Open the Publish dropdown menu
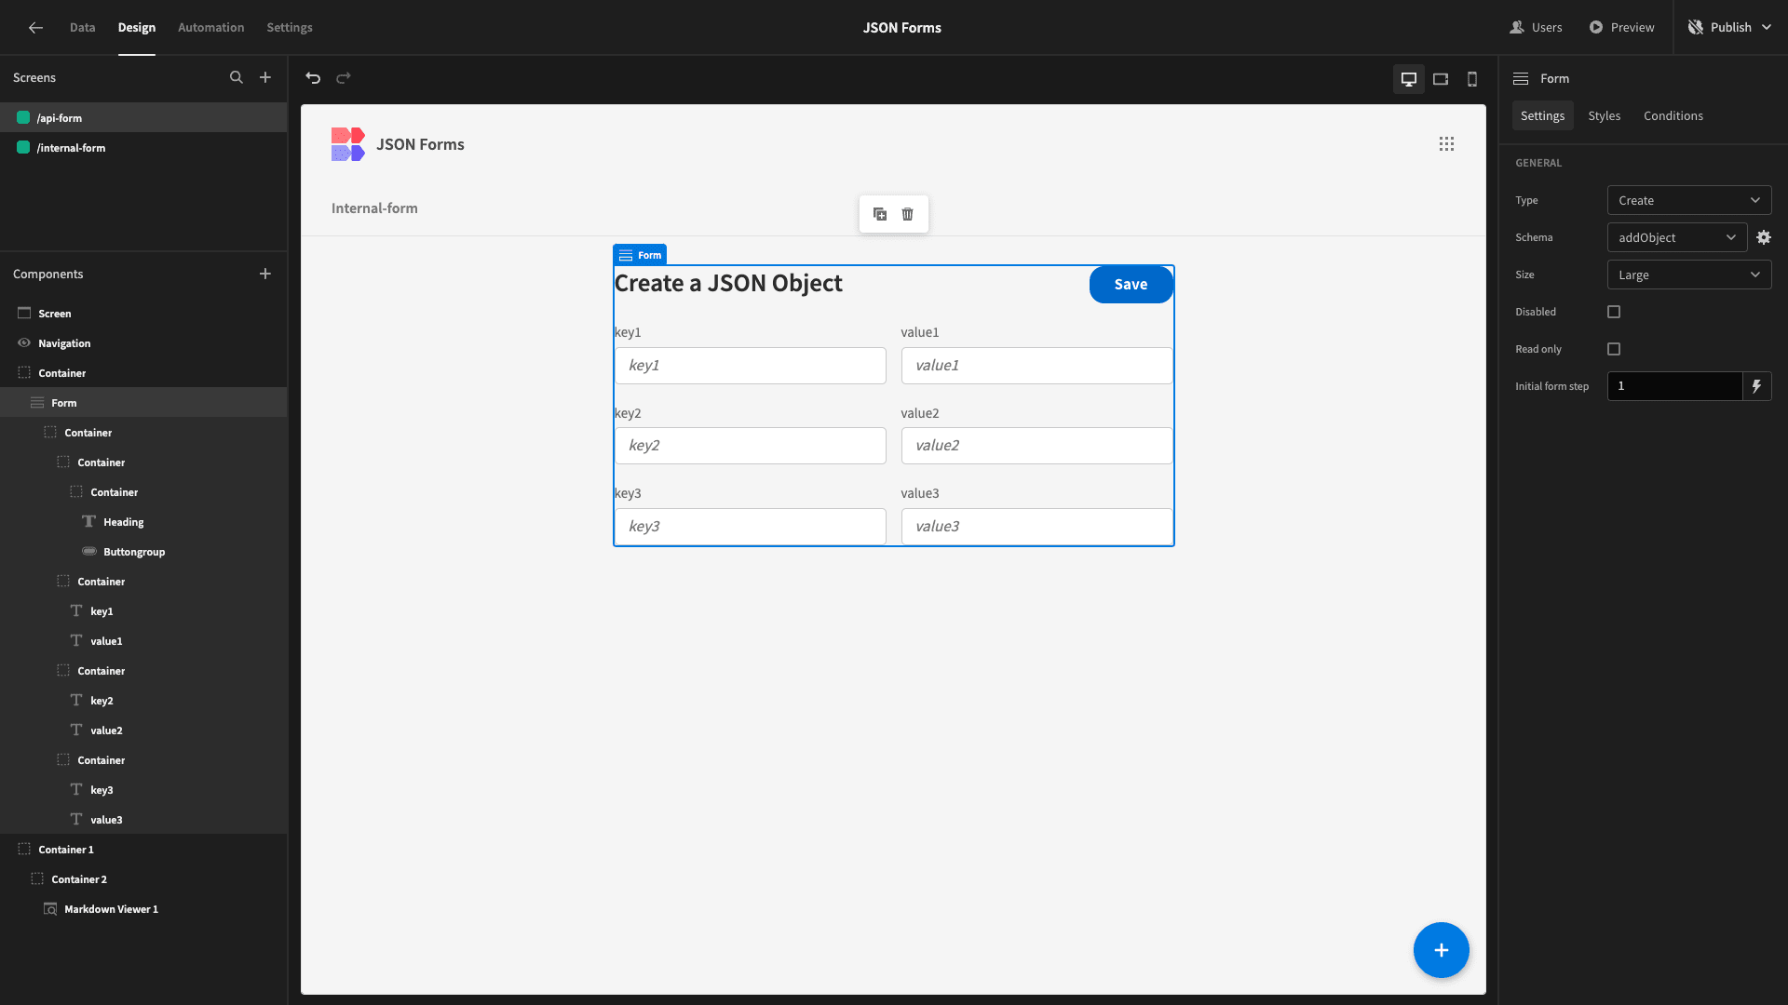Screen dimensions: 1788x1005 [x=1730, y=28]
